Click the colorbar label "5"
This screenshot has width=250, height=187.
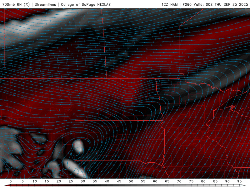pyautogui.click(x=22, y=181)
